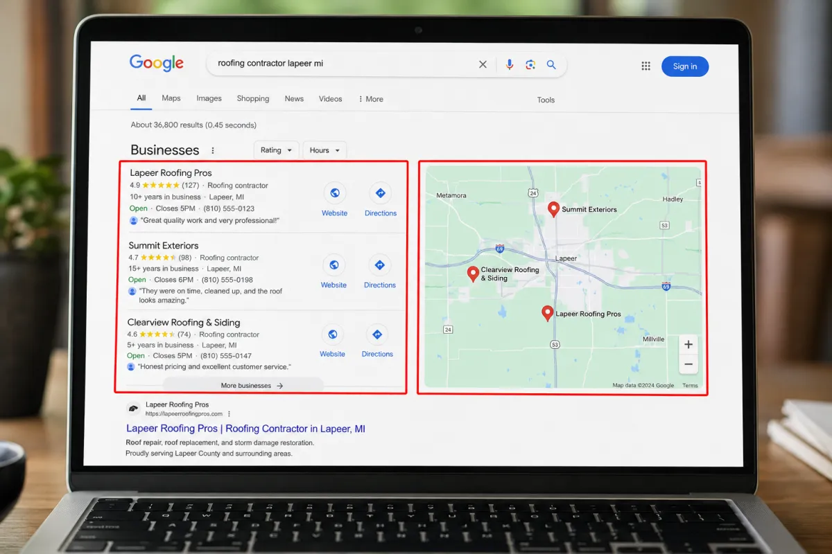Switch to the Images tab
Image resolution: width=832 pixels, height=554 pixels.
209,98
